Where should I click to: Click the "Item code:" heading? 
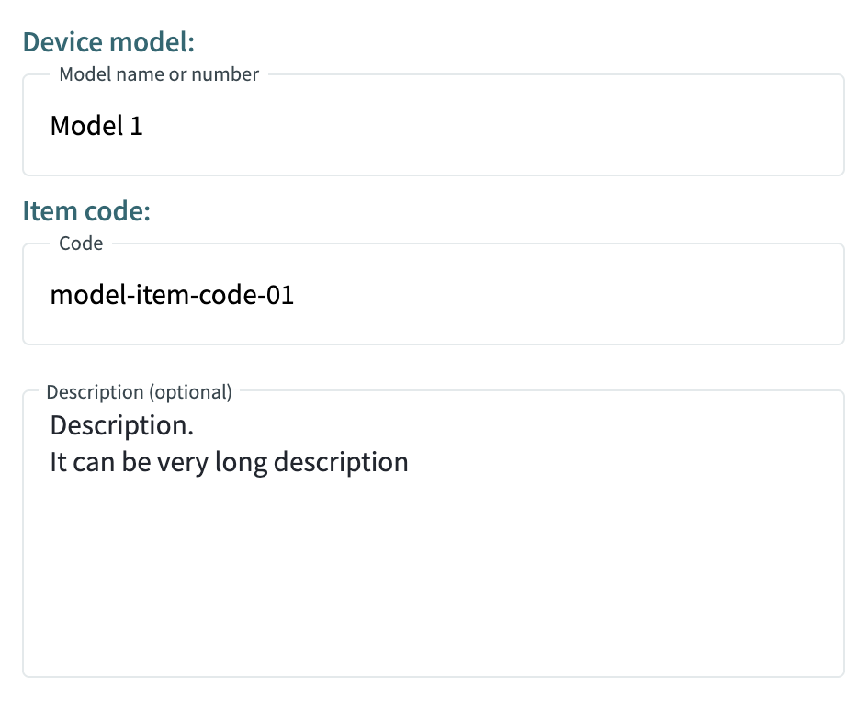(86, 211)
